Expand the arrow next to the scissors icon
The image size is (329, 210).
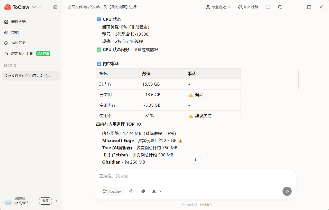click(x=160, y=191)
